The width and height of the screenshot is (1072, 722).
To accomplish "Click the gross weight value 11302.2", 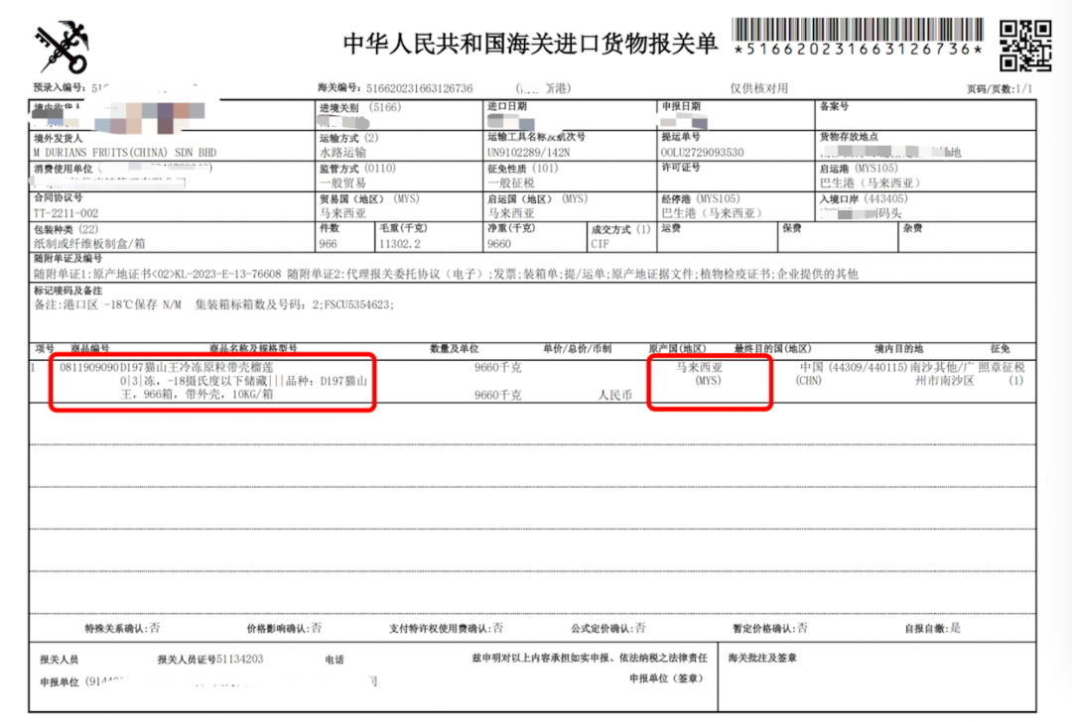I will point(400,244).
